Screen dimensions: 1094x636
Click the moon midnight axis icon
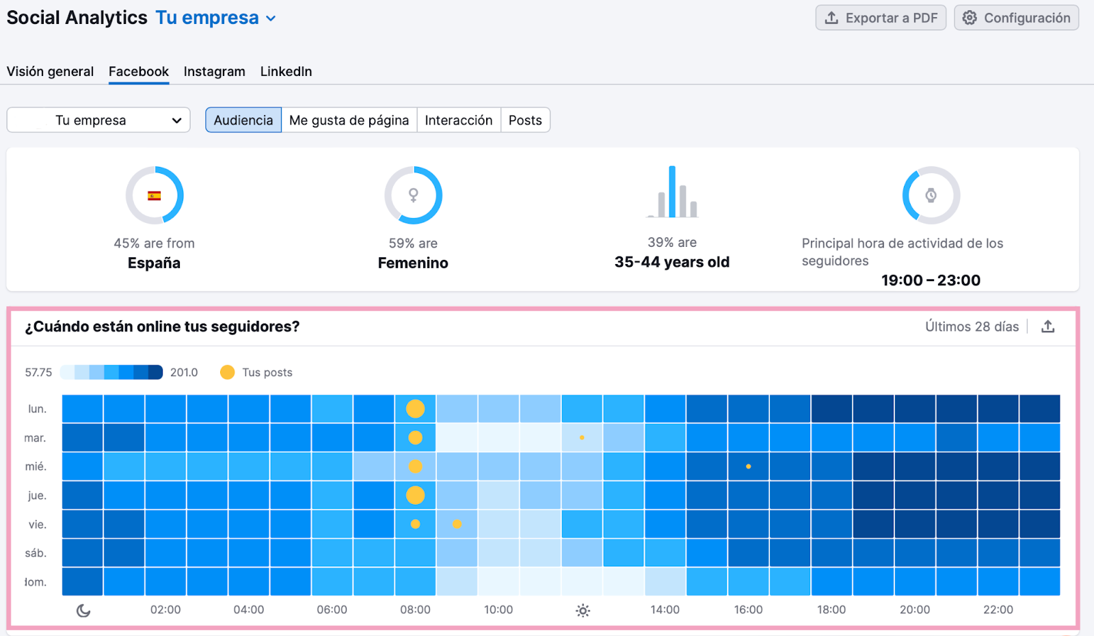(x=83, y=611)
